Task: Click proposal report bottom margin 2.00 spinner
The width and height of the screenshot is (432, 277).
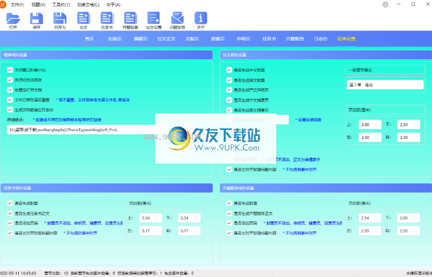Action: click(x=408, y=218)
